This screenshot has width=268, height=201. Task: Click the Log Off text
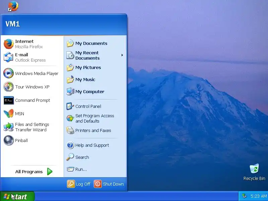click(x=83, y=184)
